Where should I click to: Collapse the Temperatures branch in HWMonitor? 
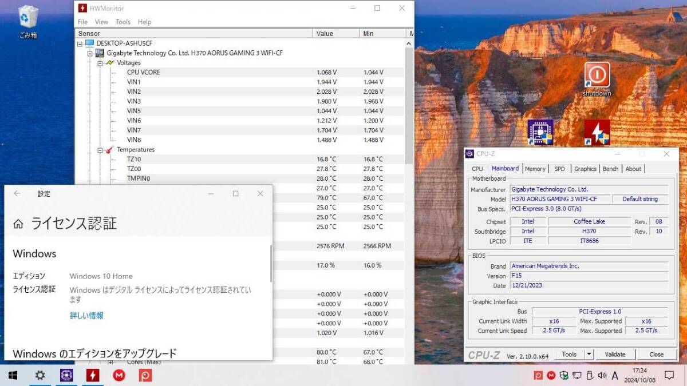pos(100,150)
